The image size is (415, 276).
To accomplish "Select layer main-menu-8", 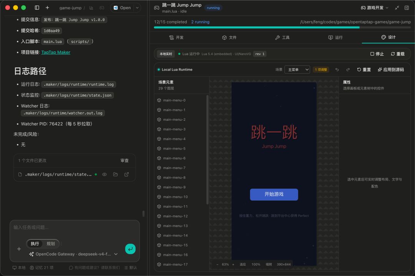I will (181, 177).
